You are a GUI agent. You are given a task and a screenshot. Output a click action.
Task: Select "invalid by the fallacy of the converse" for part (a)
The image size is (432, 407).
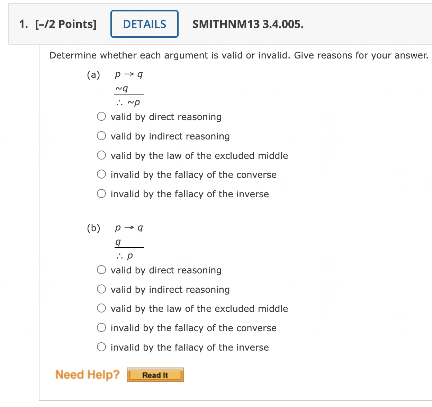click(101, 174)
